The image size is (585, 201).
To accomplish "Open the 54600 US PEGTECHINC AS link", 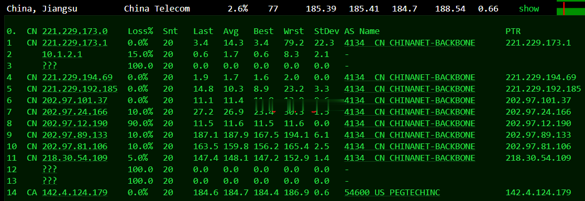I will pos(392,193).
